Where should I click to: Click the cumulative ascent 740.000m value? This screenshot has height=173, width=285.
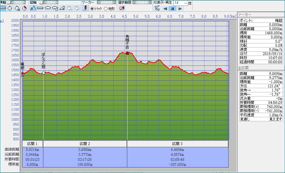click(x=275, y=107)
